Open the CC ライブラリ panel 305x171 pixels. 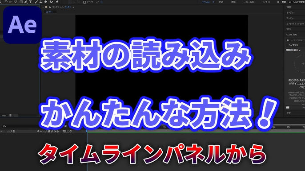pyautogui.click(x=292, y=35)
